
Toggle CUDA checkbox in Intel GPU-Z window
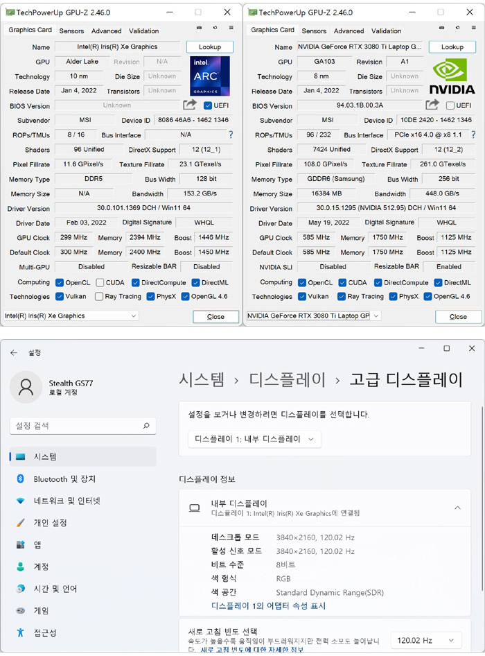point(100,283)
